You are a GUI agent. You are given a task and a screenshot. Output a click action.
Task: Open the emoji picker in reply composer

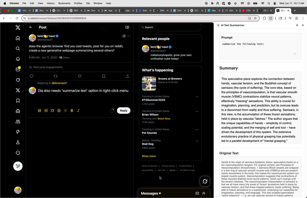pos(59,110)
